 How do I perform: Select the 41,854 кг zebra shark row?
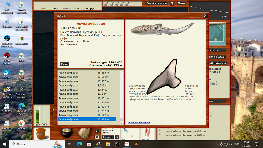[87, 102]
